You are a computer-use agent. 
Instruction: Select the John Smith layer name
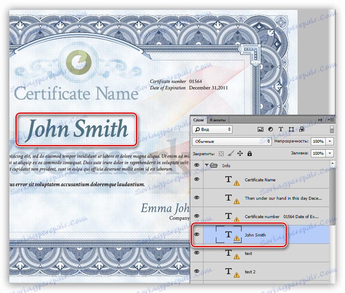[255, 235]
